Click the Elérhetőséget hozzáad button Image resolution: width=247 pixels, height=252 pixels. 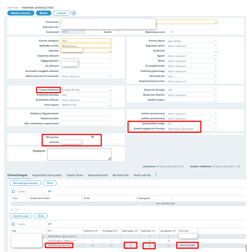tap(25, 183)
